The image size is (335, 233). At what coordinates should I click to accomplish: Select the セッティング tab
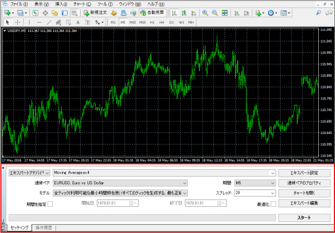pos(19,227)
